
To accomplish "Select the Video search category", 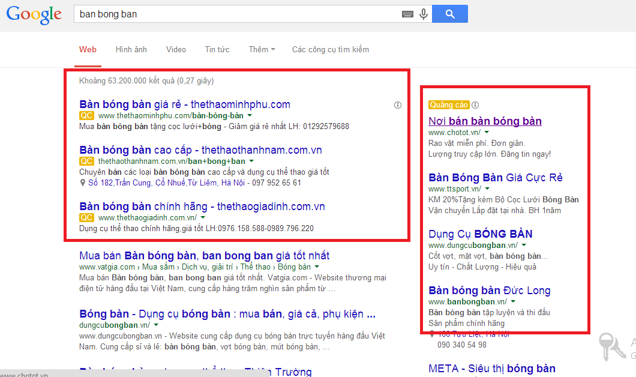I will (x=176, y=49).
